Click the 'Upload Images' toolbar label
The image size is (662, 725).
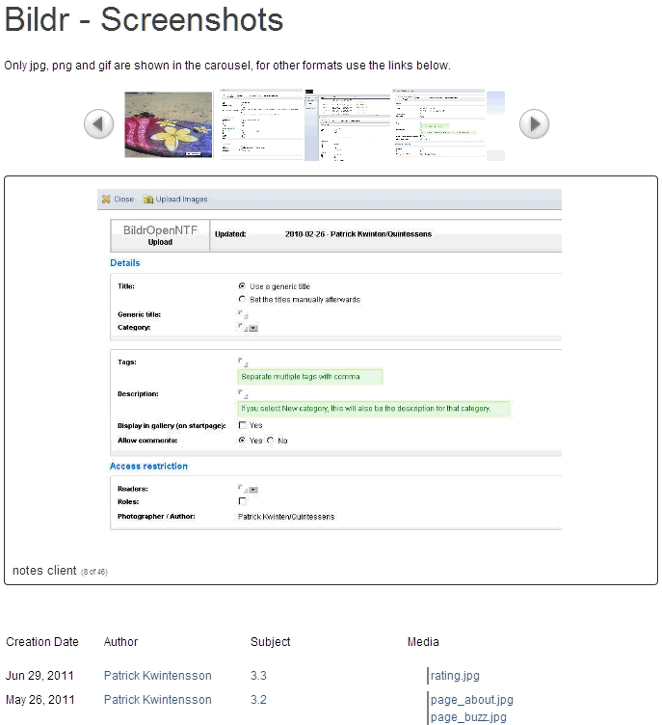click(181, 200)
